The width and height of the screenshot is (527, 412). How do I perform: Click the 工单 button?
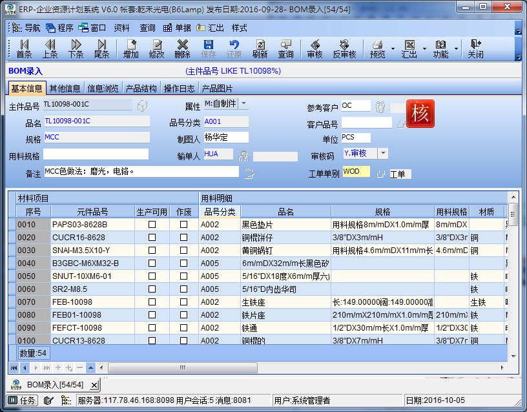tap(400, 174)
